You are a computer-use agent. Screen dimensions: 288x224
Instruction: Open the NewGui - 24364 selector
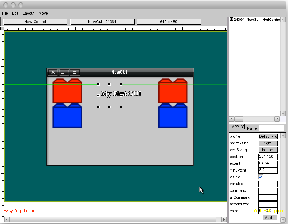point(102,22)
